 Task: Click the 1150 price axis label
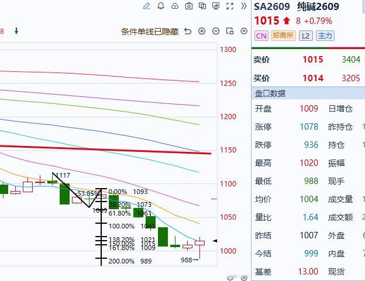228,150
